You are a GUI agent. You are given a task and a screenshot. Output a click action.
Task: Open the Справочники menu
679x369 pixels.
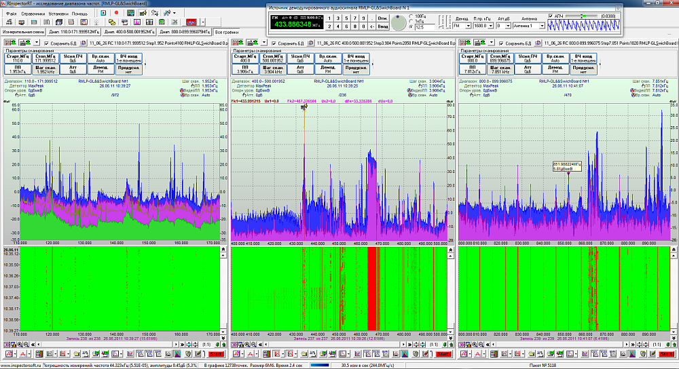33,13
